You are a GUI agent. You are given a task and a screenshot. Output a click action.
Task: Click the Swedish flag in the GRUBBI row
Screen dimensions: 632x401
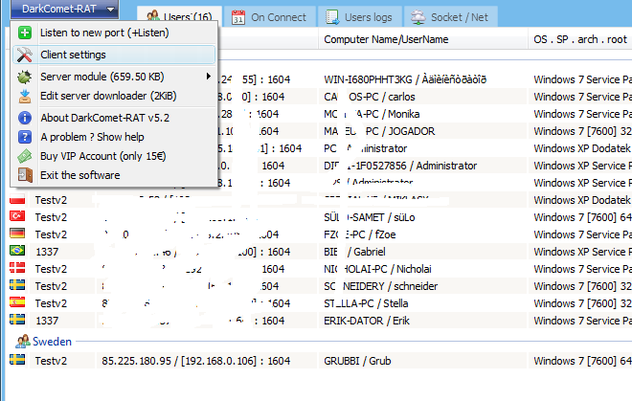coord(17,360)
